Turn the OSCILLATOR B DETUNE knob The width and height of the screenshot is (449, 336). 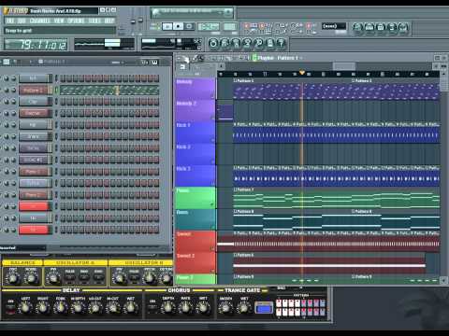167,278
